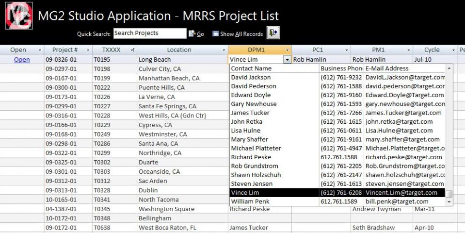This screenshot has width=465, height=233.
Task: Click the Go button label
Action: 200,34
